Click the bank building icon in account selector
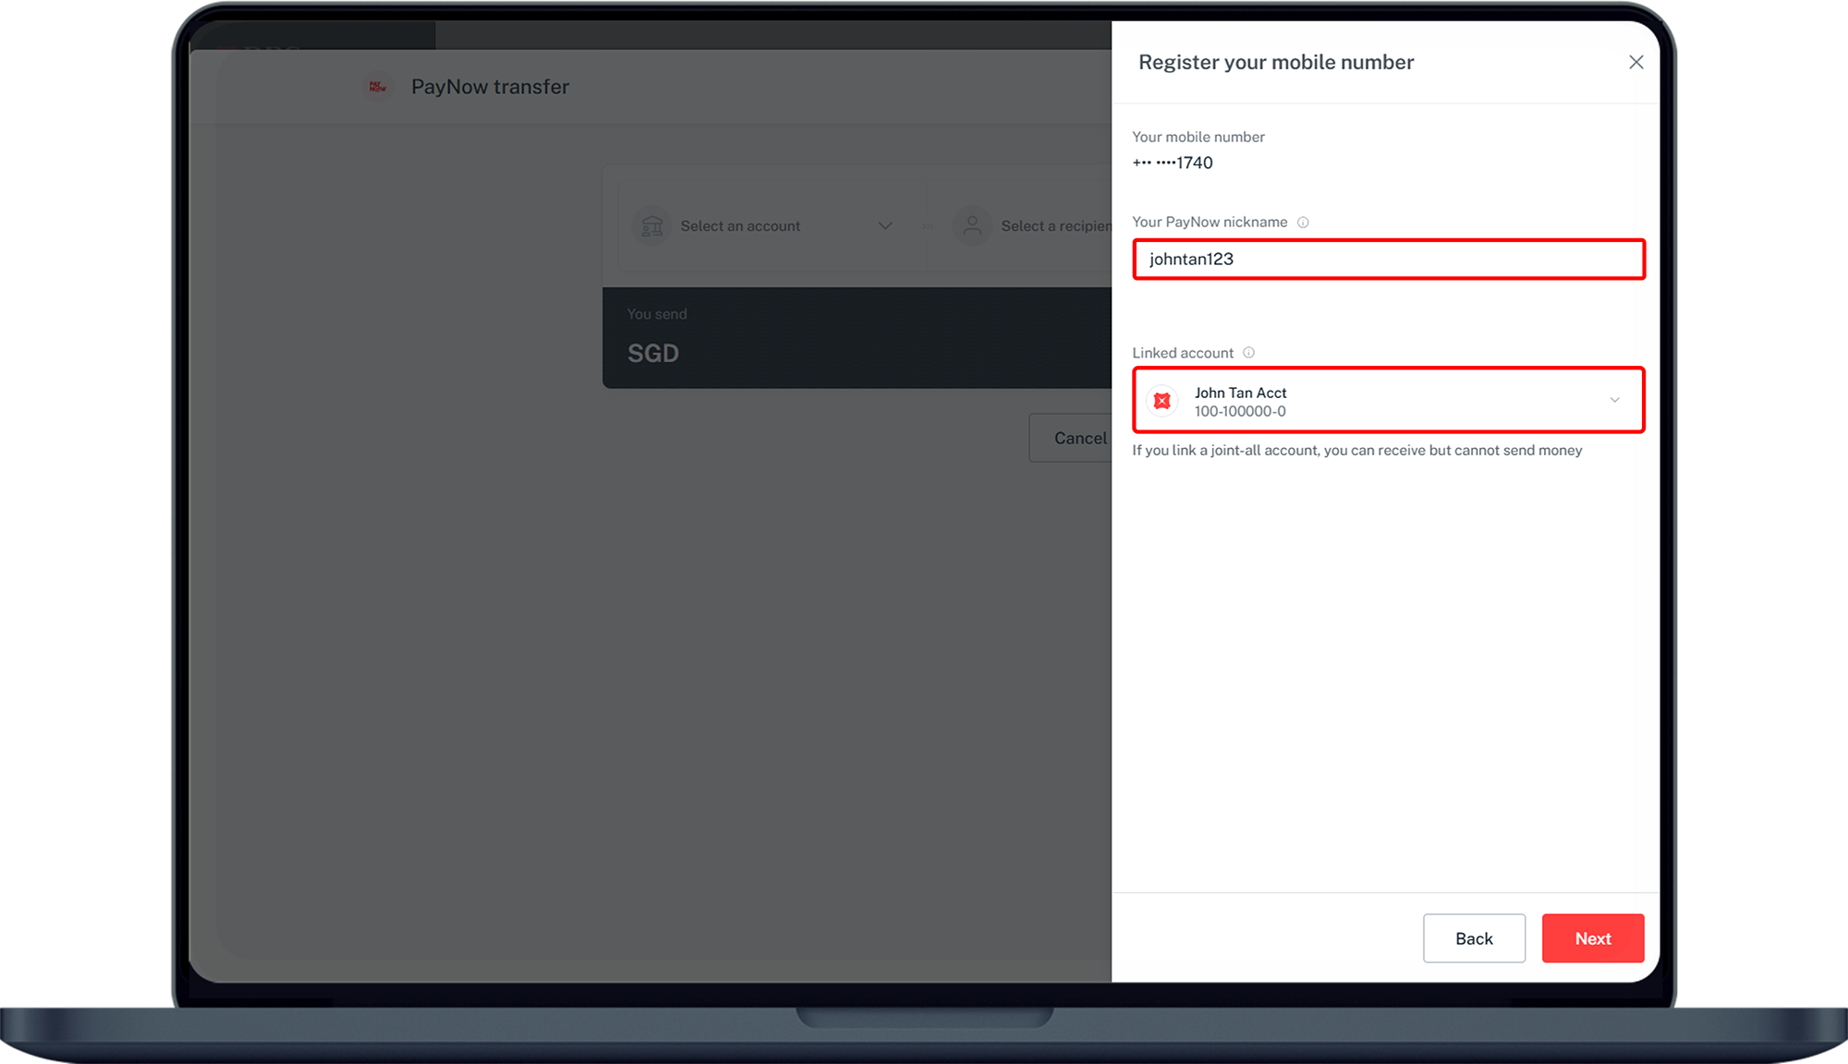 tap(652, 226)
